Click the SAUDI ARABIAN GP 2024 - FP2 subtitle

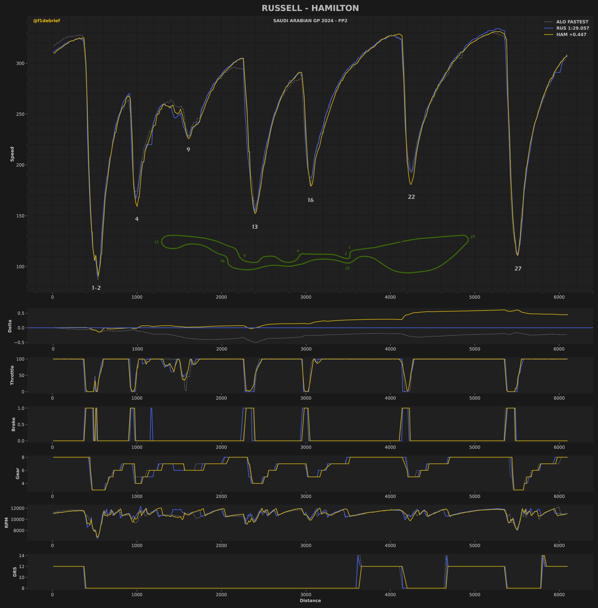pos(310,21)
